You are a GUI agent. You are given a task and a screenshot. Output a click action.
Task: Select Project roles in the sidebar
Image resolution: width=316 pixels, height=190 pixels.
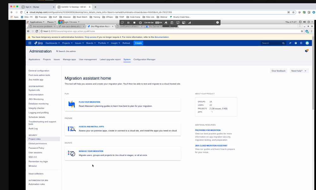(44, 139)
